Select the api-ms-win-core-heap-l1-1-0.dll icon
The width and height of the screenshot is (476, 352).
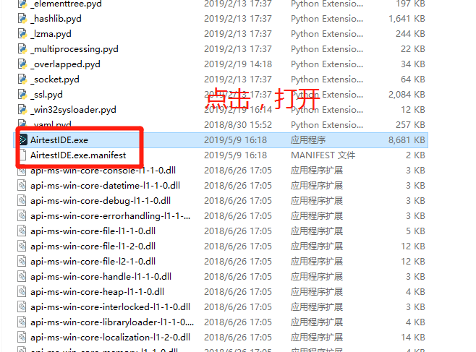coord(22,292)
